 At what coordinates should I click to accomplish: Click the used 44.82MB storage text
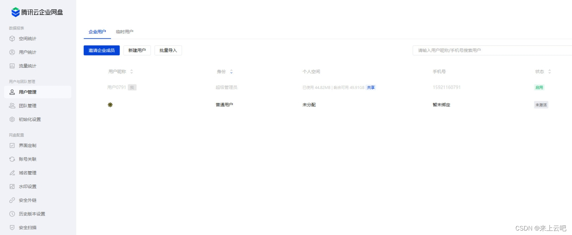click(316, 88)
